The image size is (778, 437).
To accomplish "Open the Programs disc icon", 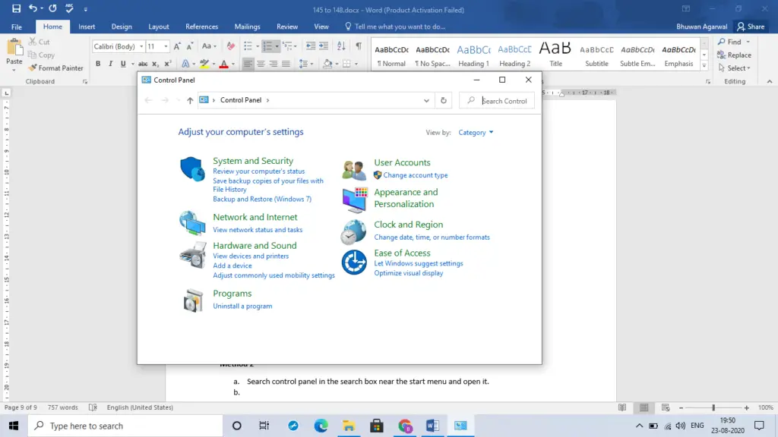I will 193,300.
